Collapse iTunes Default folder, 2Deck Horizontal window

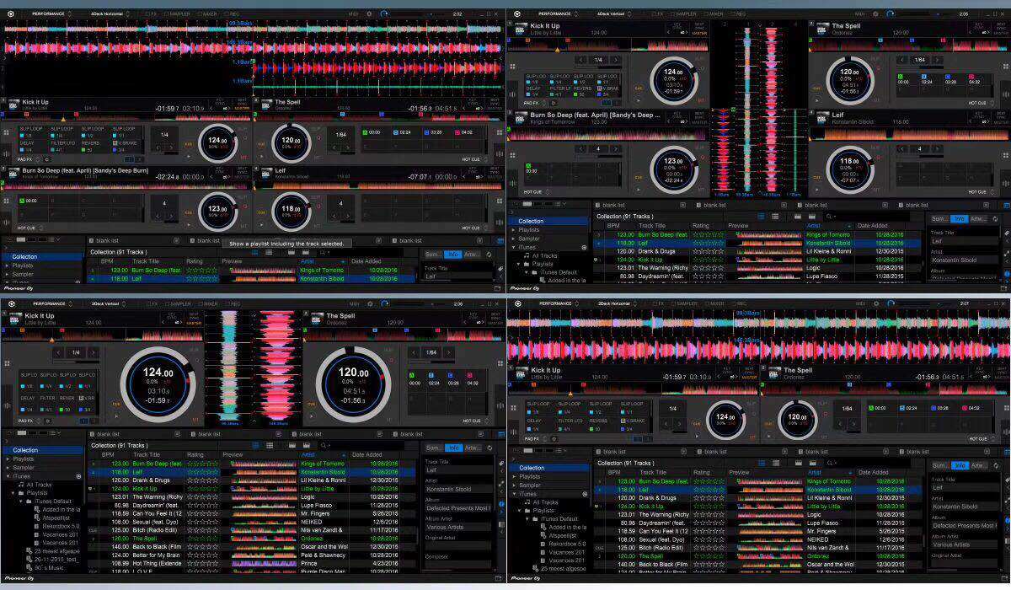click(527, 518)
